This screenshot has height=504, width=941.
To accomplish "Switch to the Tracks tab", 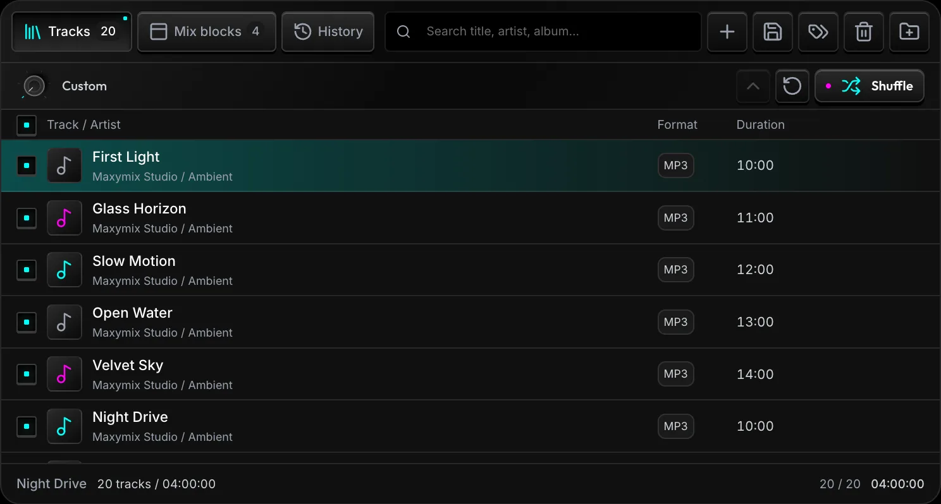I will pyautogui.click(x=71, y=32).
